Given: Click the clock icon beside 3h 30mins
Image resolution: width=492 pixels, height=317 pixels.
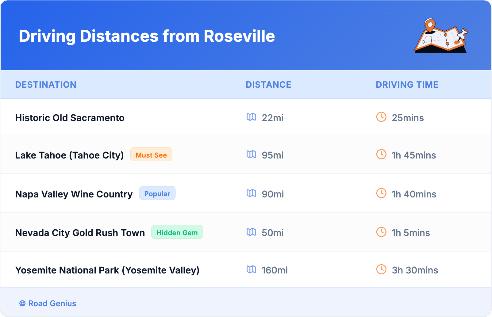Looking at the screenshot, I should tap(381, 269).
